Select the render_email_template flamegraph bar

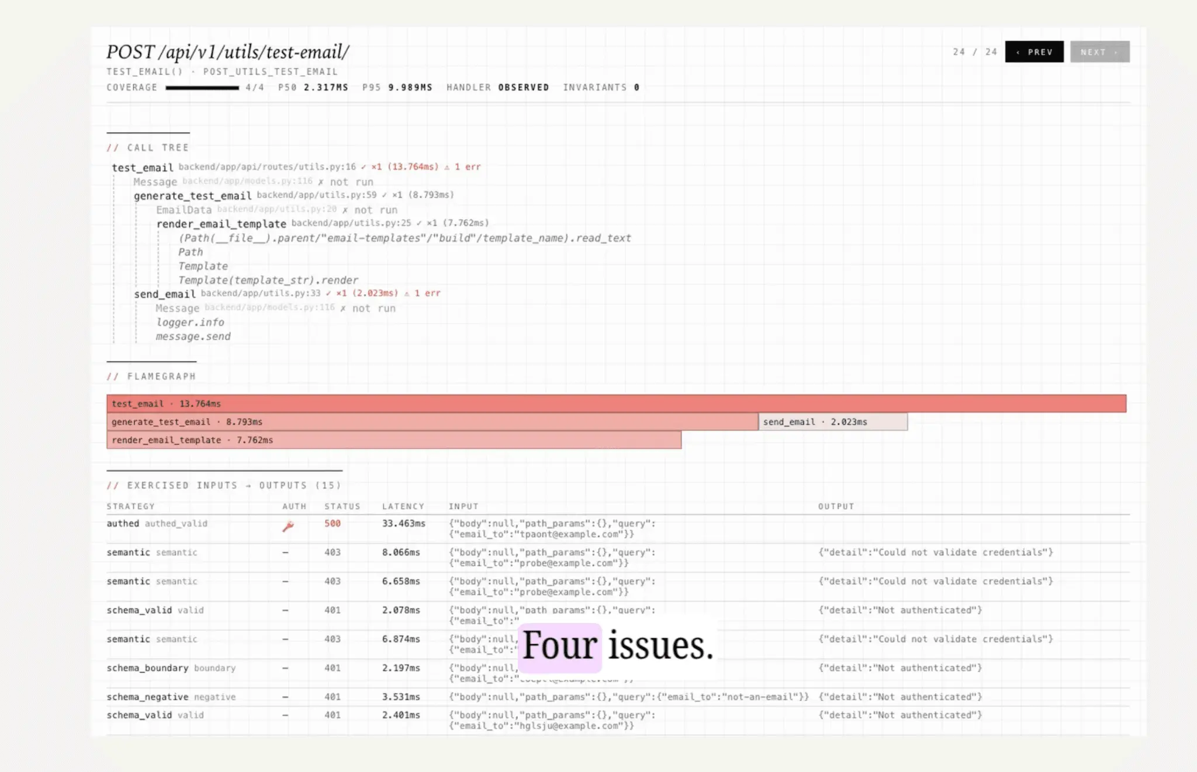(x=394, y=440)
